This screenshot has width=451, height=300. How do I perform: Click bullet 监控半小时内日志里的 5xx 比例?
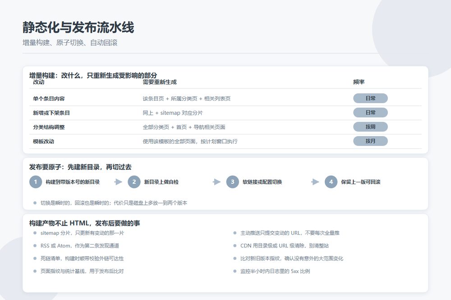point(275,271)
